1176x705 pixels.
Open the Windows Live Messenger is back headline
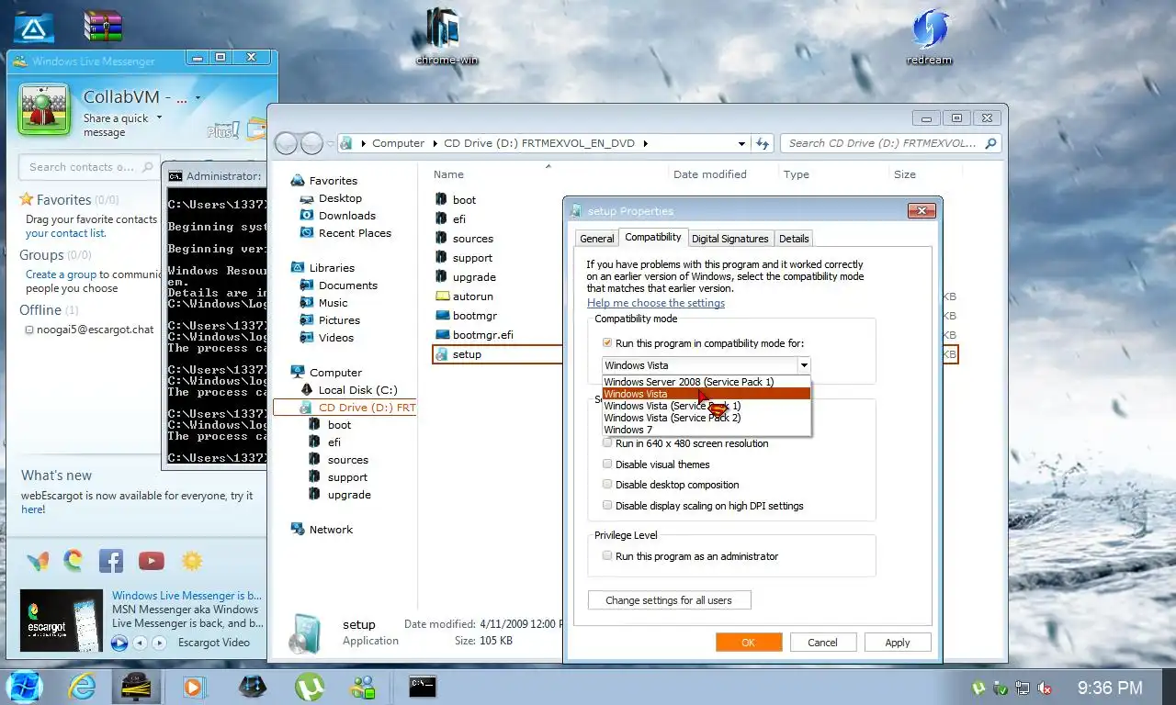[187, 596]
